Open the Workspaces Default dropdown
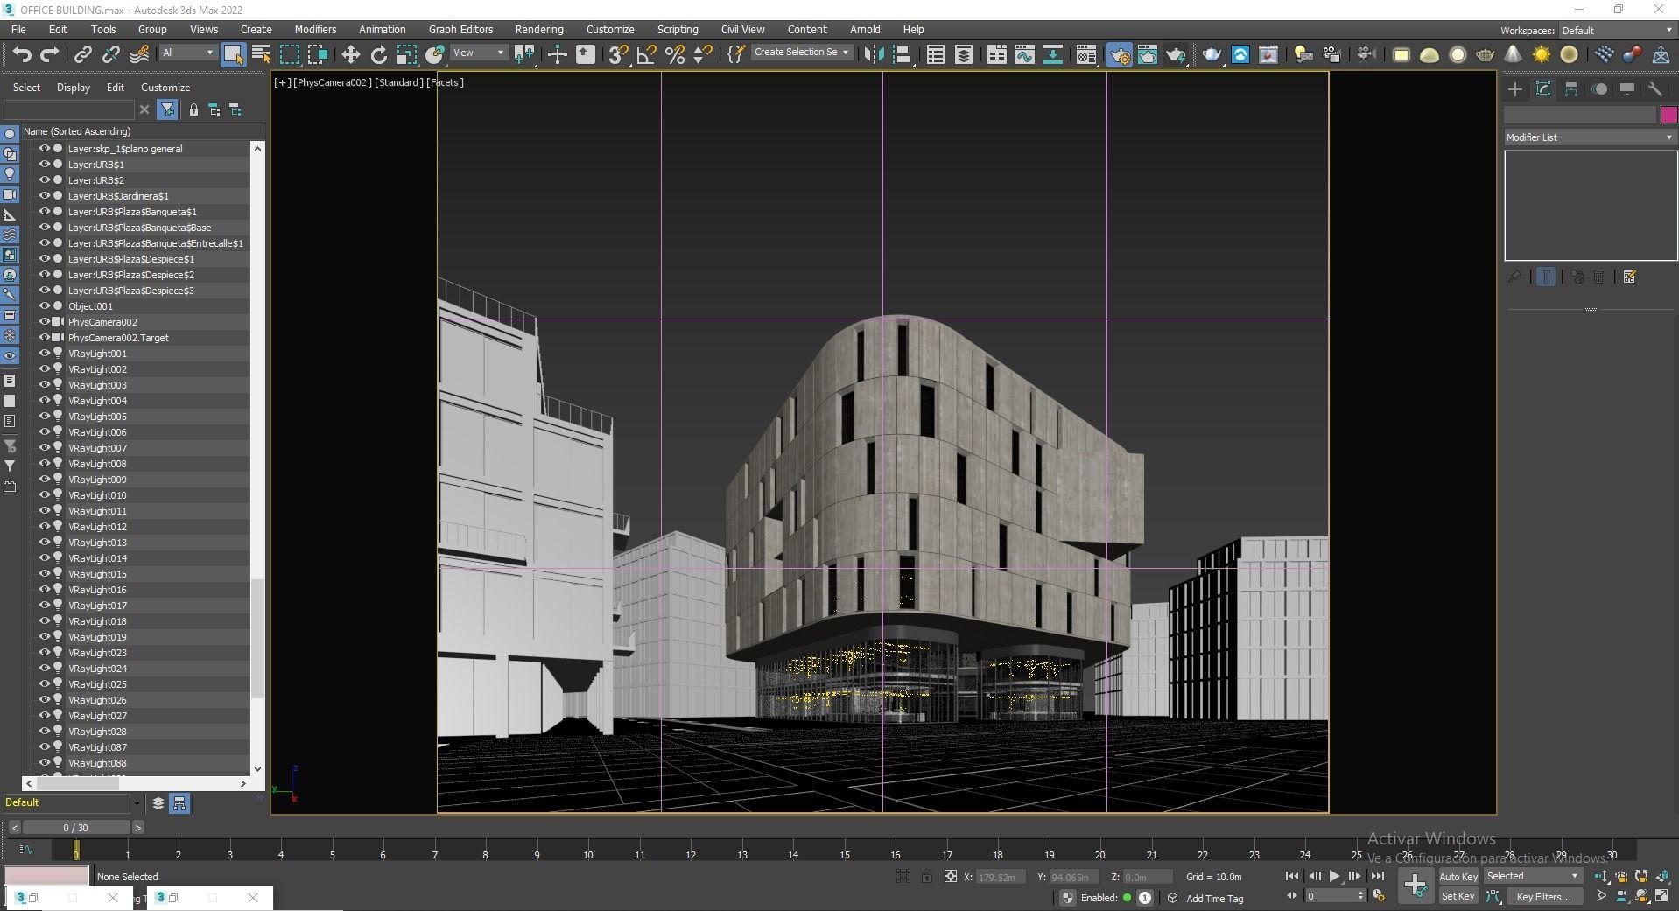This screenshot has height=911, width=1679. click(x=1617, y=31)
